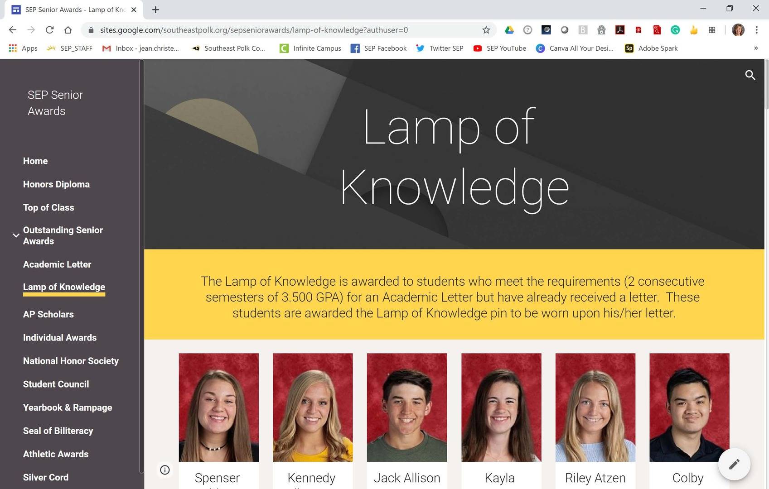Open the Google Drive extension icon
Screen dimensions: 769x489
point(509,30)
